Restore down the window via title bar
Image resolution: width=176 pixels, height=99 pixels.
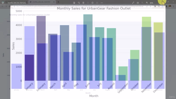pyautogui.click(x=168, y=2)
